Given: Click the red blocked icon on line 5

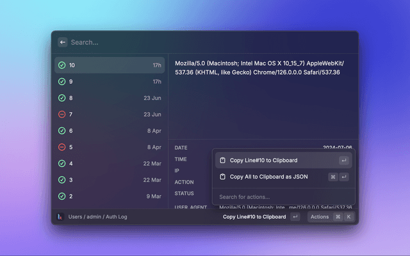Looking at the screenshot, I should 62,147.
